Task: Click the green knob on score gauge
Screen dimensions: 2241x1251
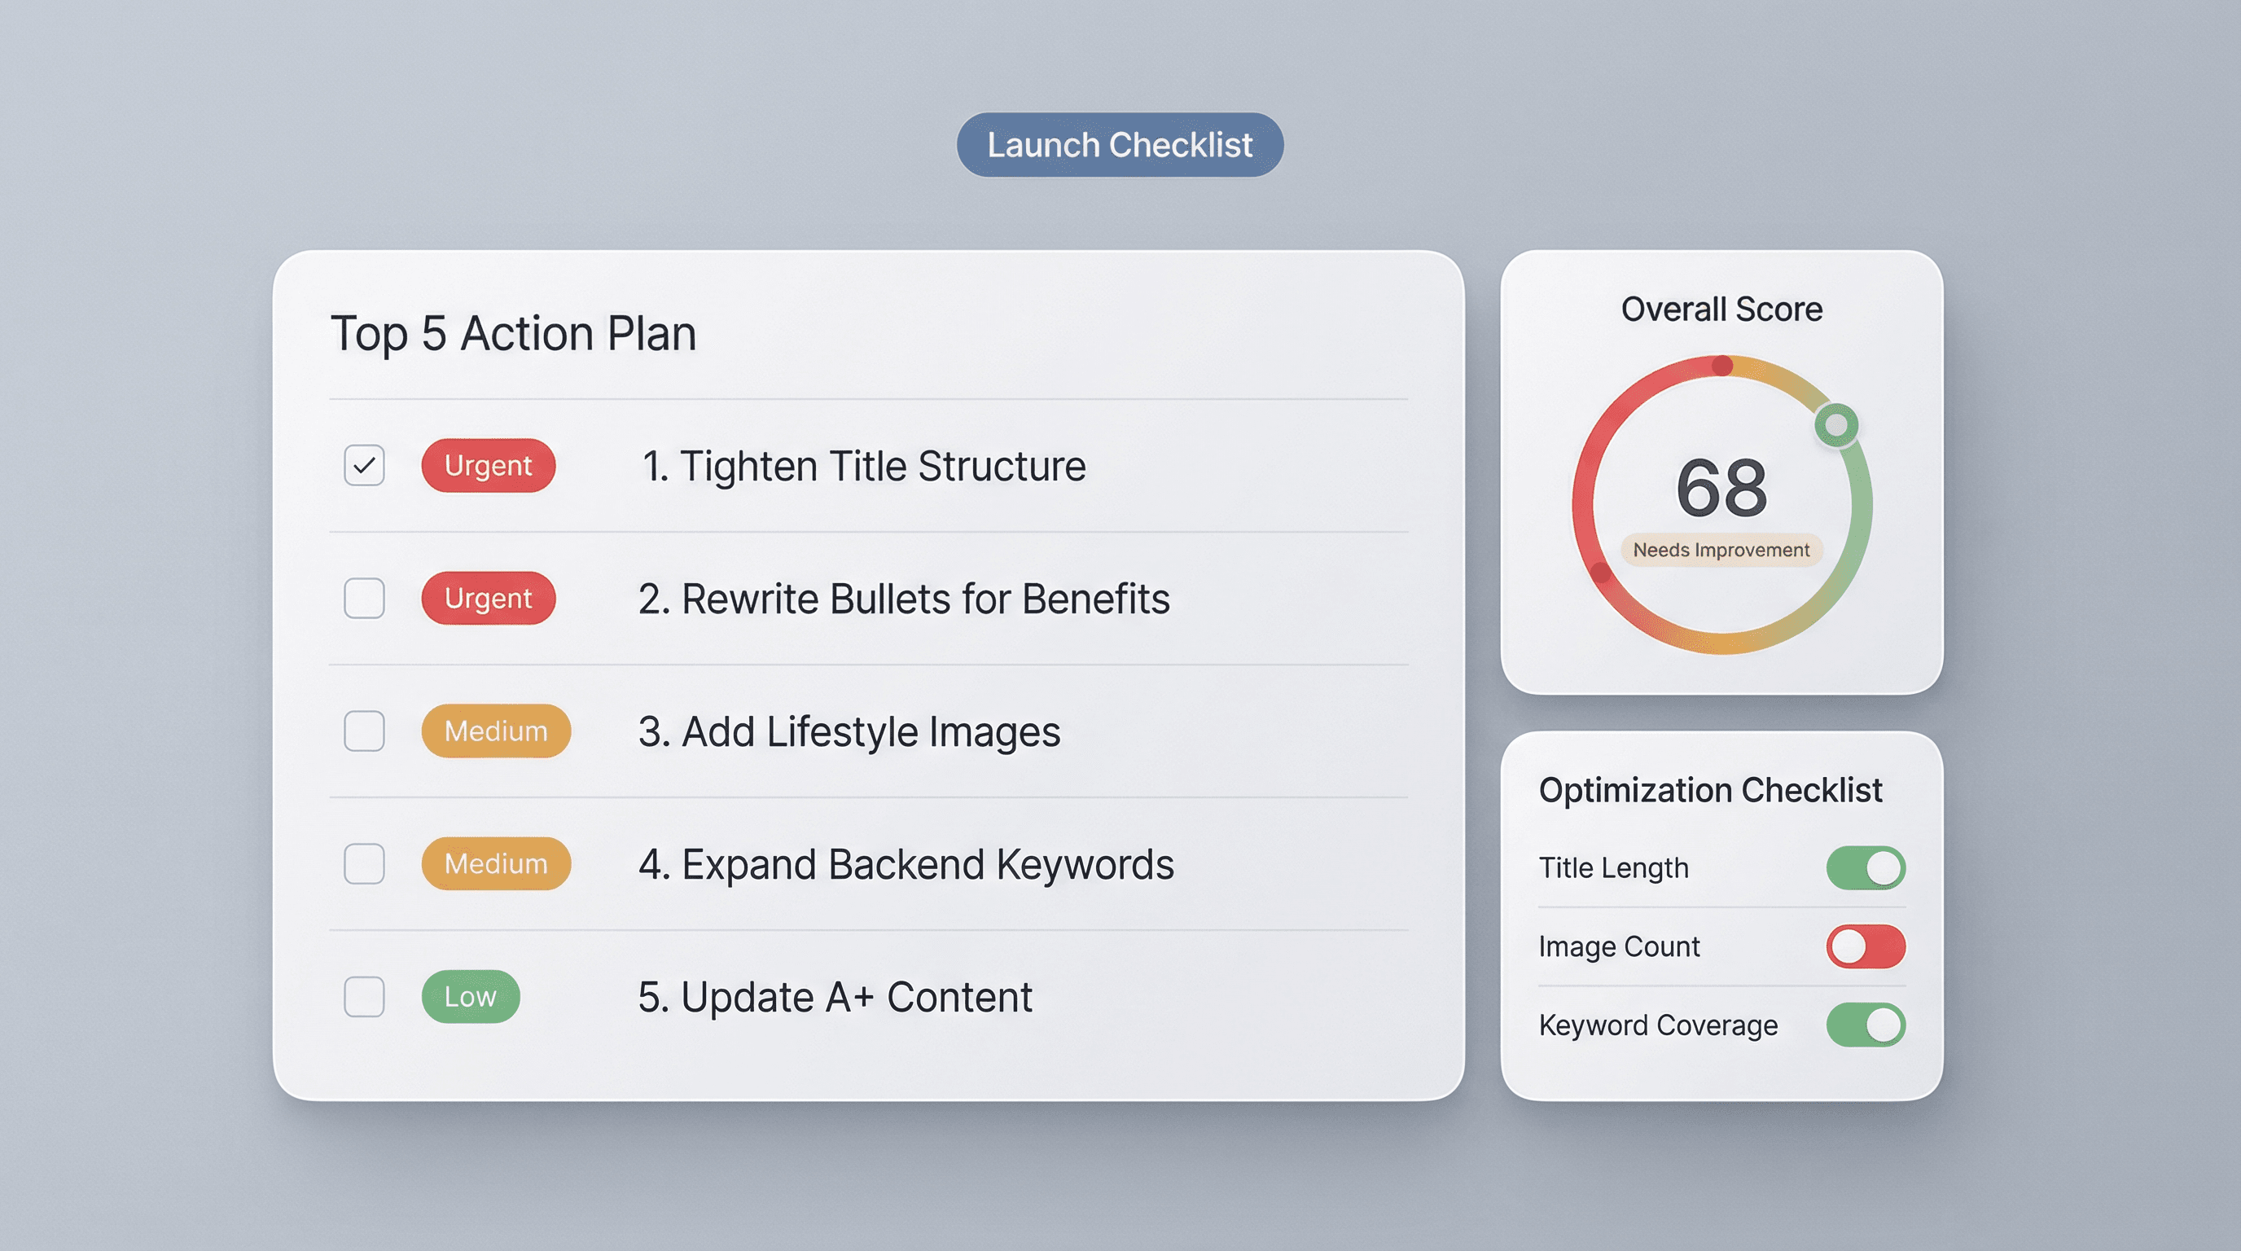Action: 1836,425
